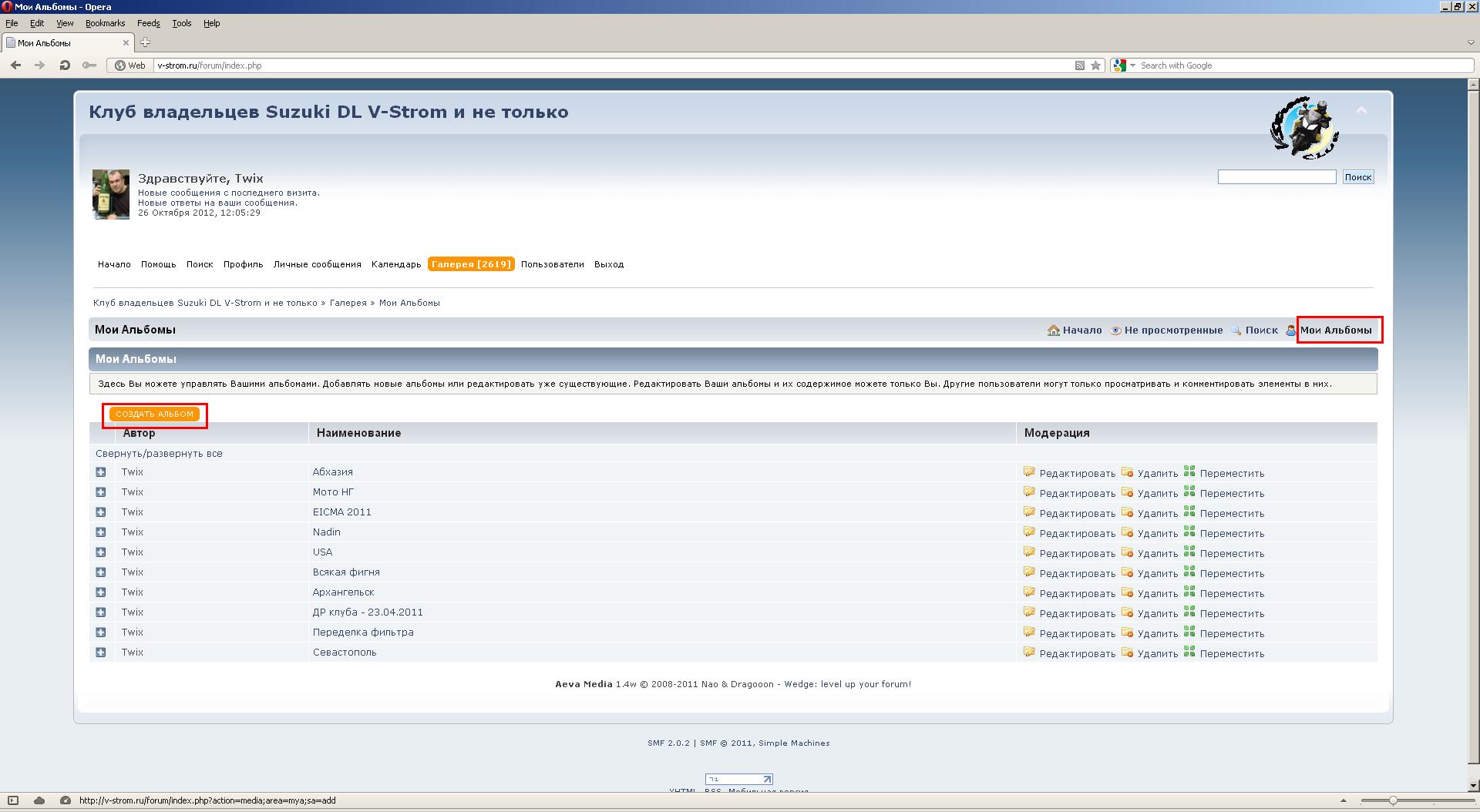Click the Twix user avatar
Image resolution: width=1480 pixels, height=812 pixels.
[x=111, y=194]
